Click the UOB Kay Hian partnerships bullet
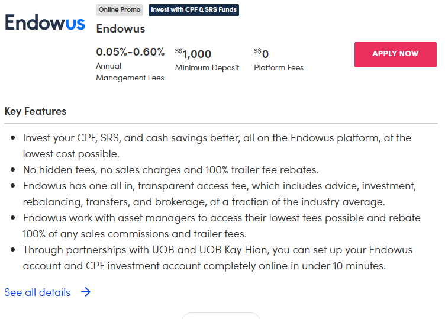445x319 pixels. pyautogui.click(x=217, y=257)
